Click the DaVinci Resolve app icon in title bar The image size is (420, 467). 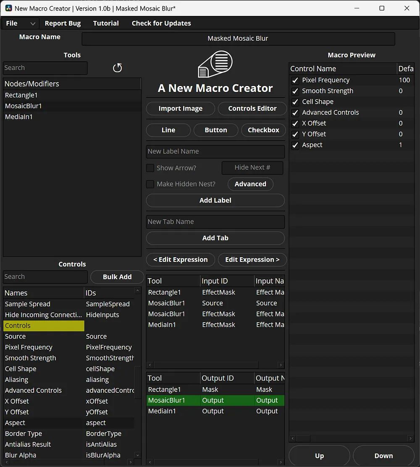(9, 8)
